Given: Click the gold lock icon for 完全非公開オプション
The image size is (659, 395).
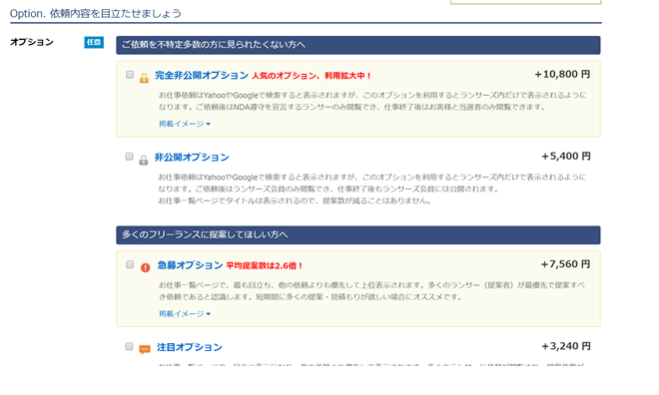Looking at the screenshot, I should pyautogui.click(x=144, y=78).
